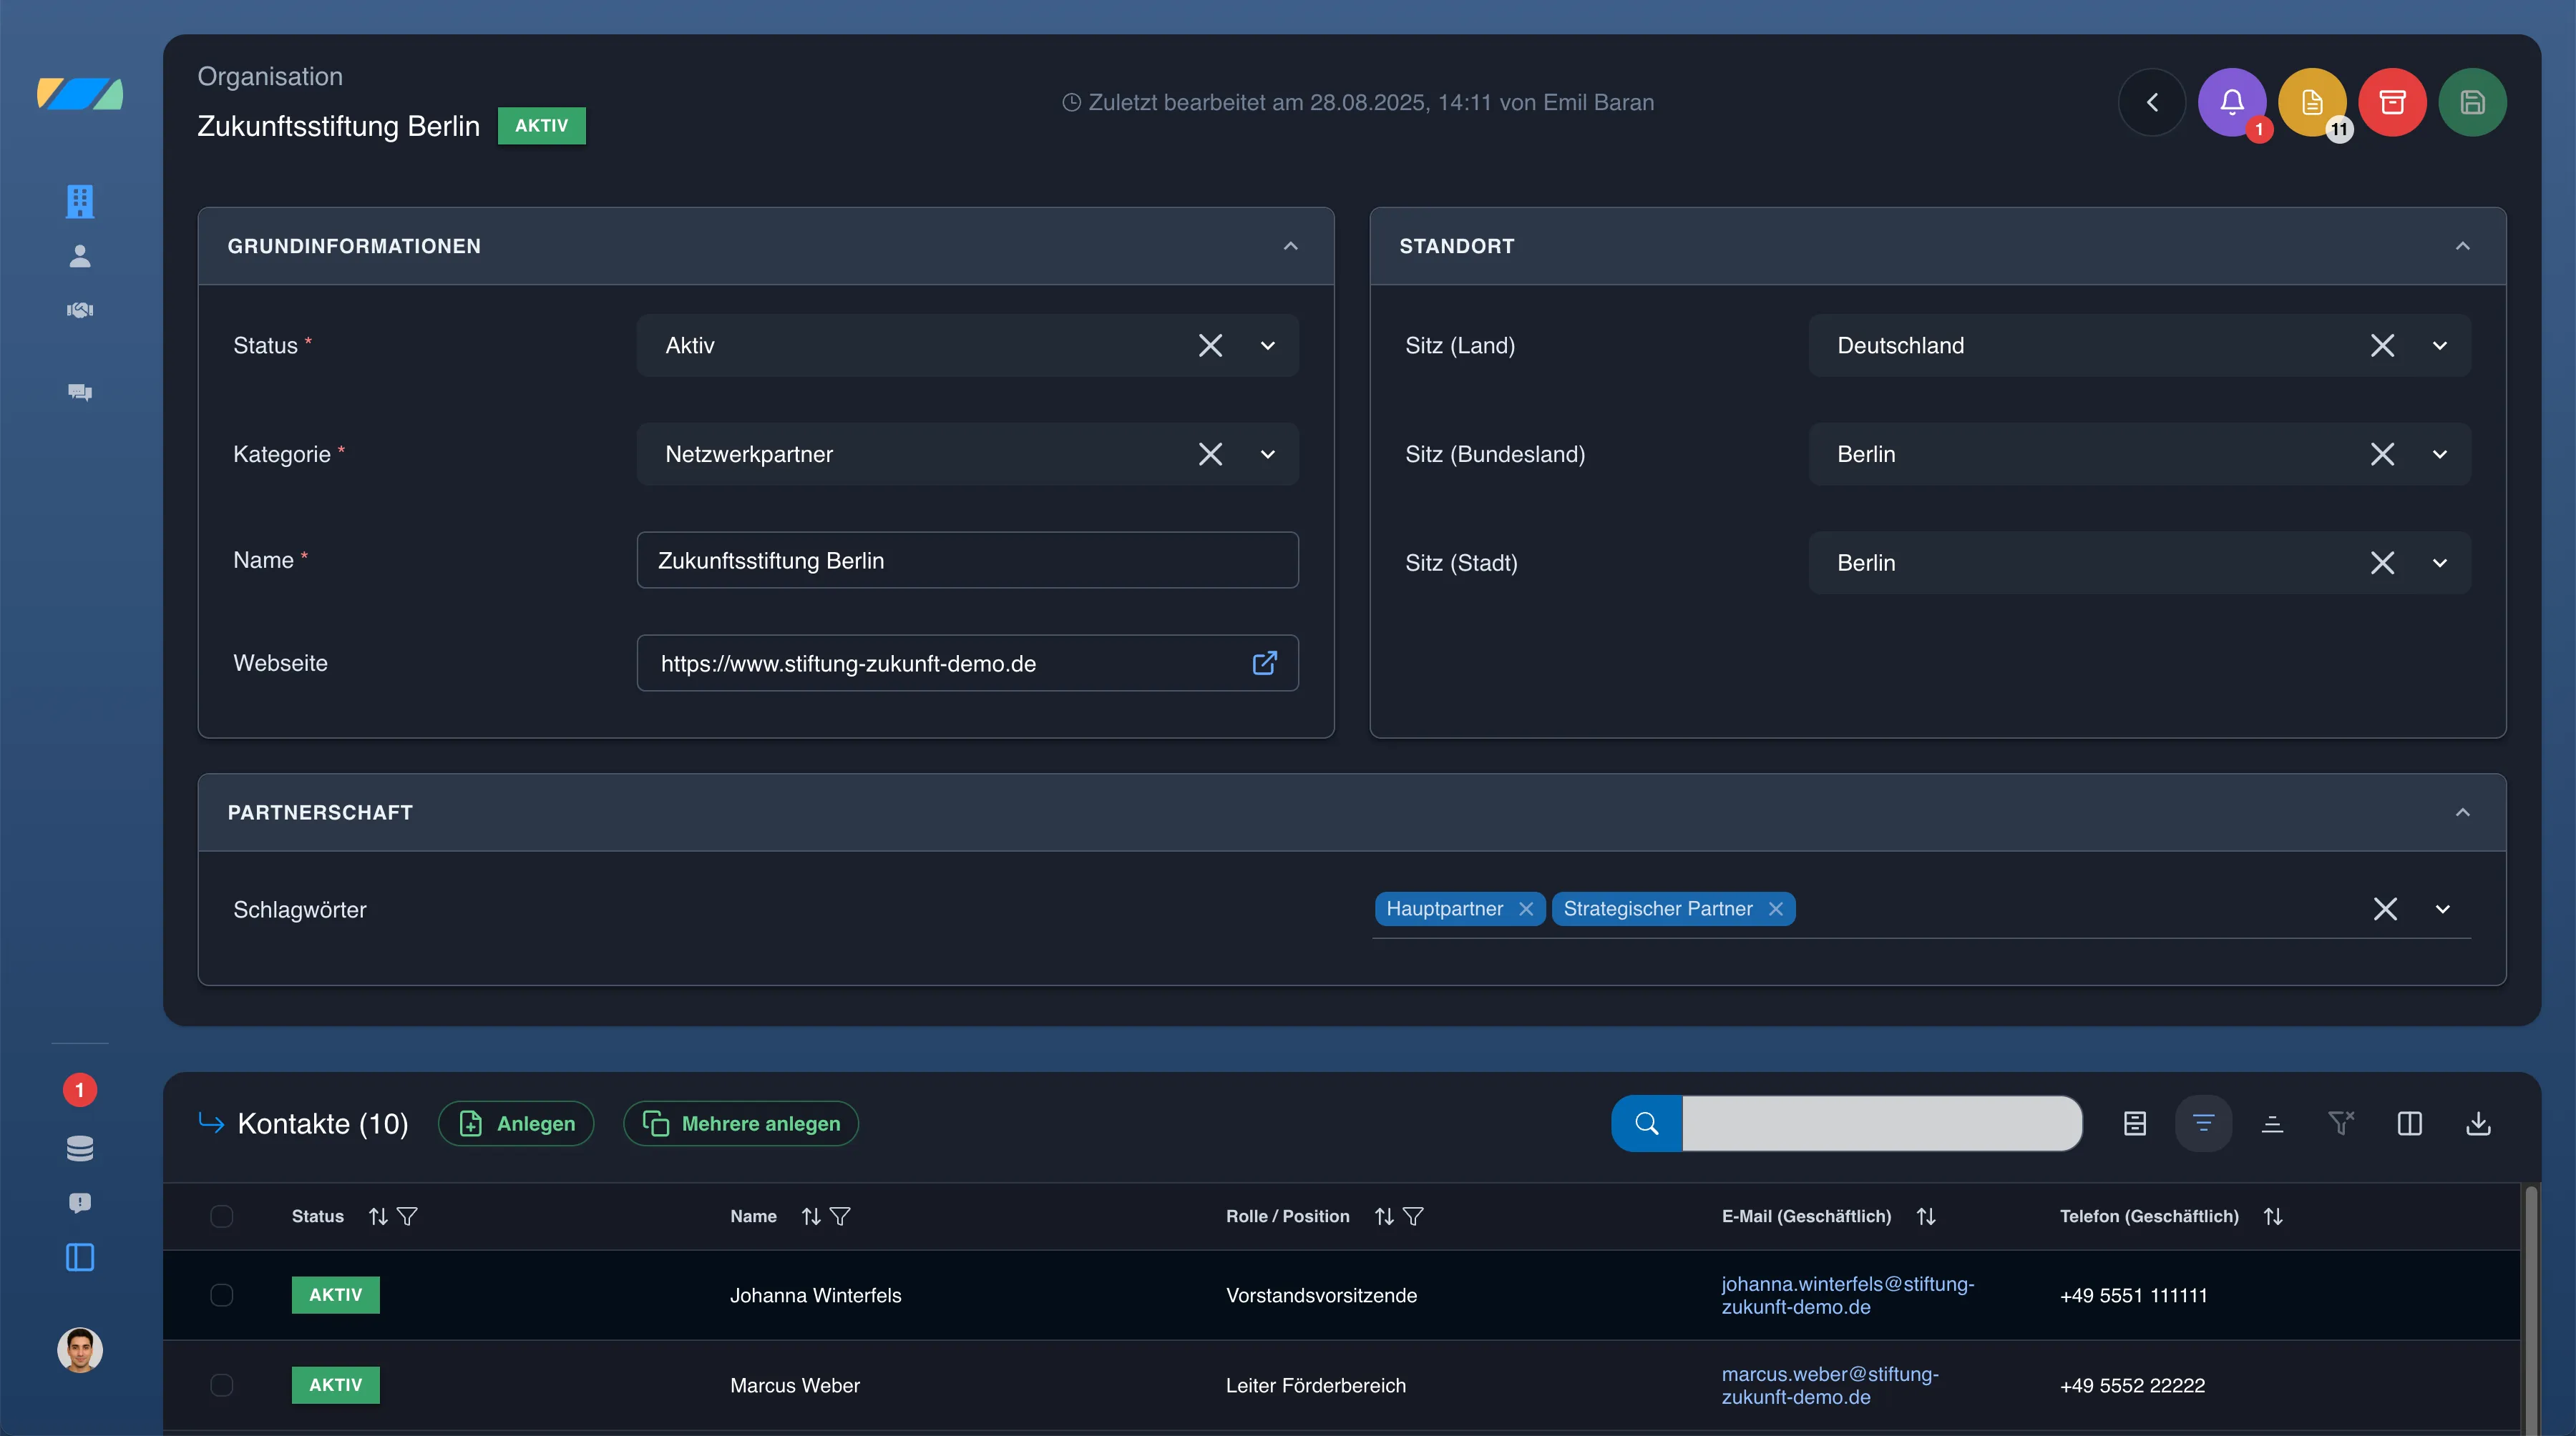The width and height of the screenshot is (2576, 1436).
Task: Download contacts with the export icon
Action: point(2478,1123)
